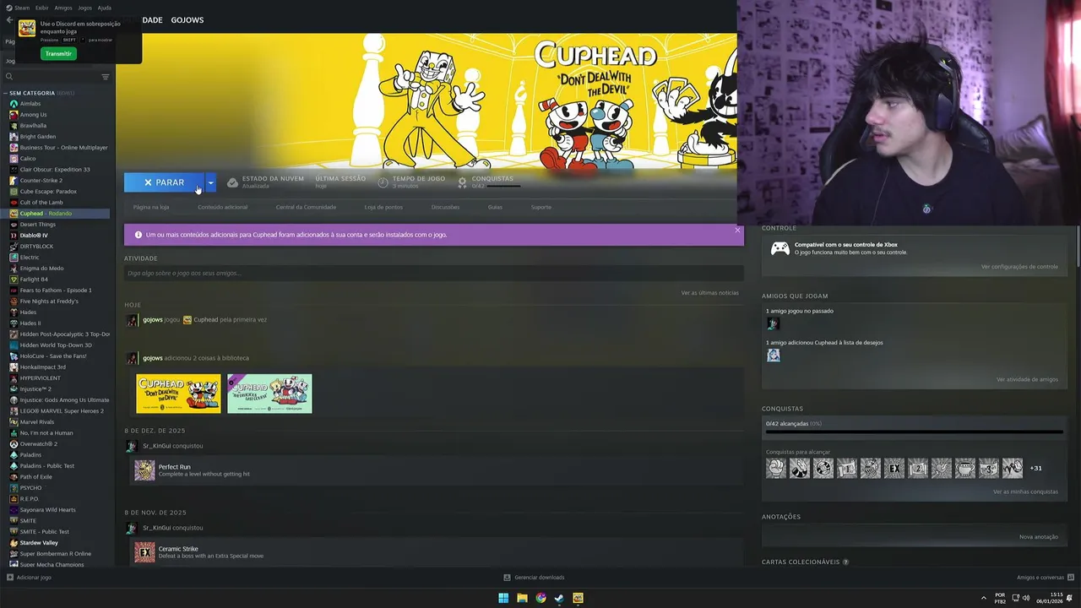The width and height of the screenshot is (1081, 608).
Task: Click the fist achievement icon in Conquistas
Action: pos(776,468)
